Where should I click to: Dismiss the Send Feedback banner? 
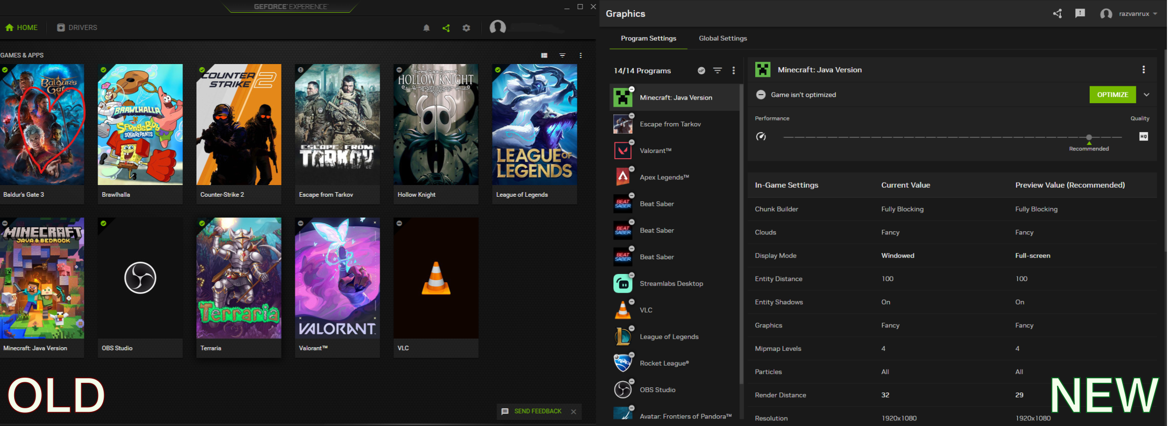(x=573, y=412)
